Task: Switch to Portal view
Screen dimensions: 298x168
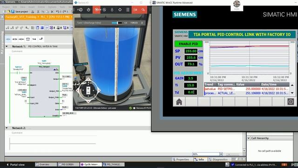Action: pos(15,165)
